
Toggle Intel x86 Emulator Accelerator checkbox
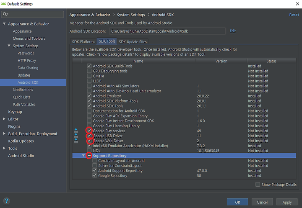pos(89,146)
